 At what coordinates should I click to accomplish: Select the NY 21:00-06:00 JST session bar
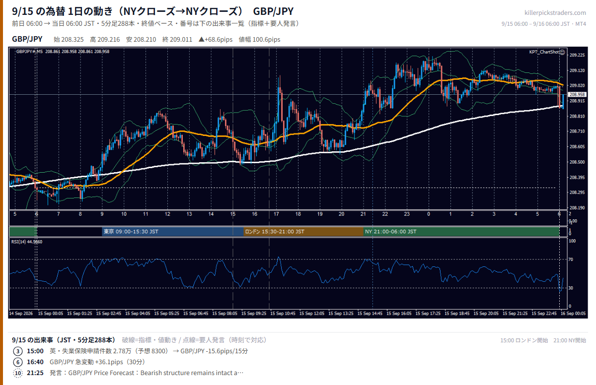[x=462, y=231]
